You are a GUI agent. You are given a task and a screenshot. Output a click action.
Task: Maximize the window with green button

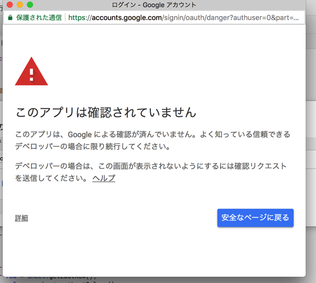tap(30, 5)
